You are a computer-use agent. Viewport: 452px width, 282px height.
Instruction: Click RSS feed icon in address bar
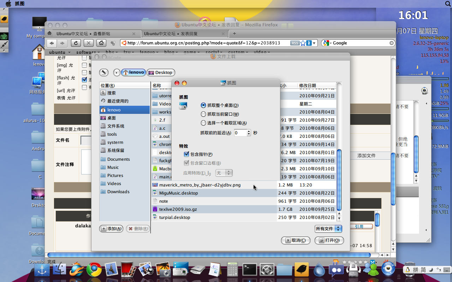coord(295,43)
